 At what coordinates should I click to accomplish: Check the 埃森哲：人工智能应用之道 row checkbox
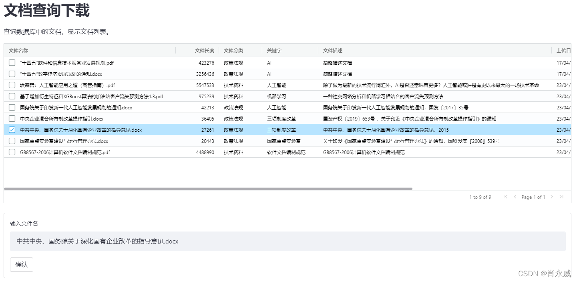(12, 85)
